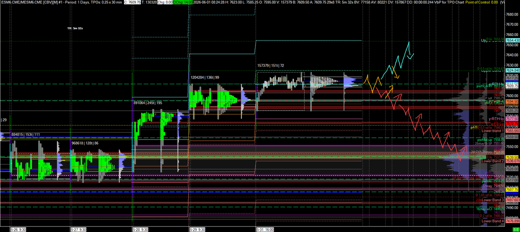
Task: Click the 'TR: 5m 32s' countdown text
Action: [x=75, y=29]
